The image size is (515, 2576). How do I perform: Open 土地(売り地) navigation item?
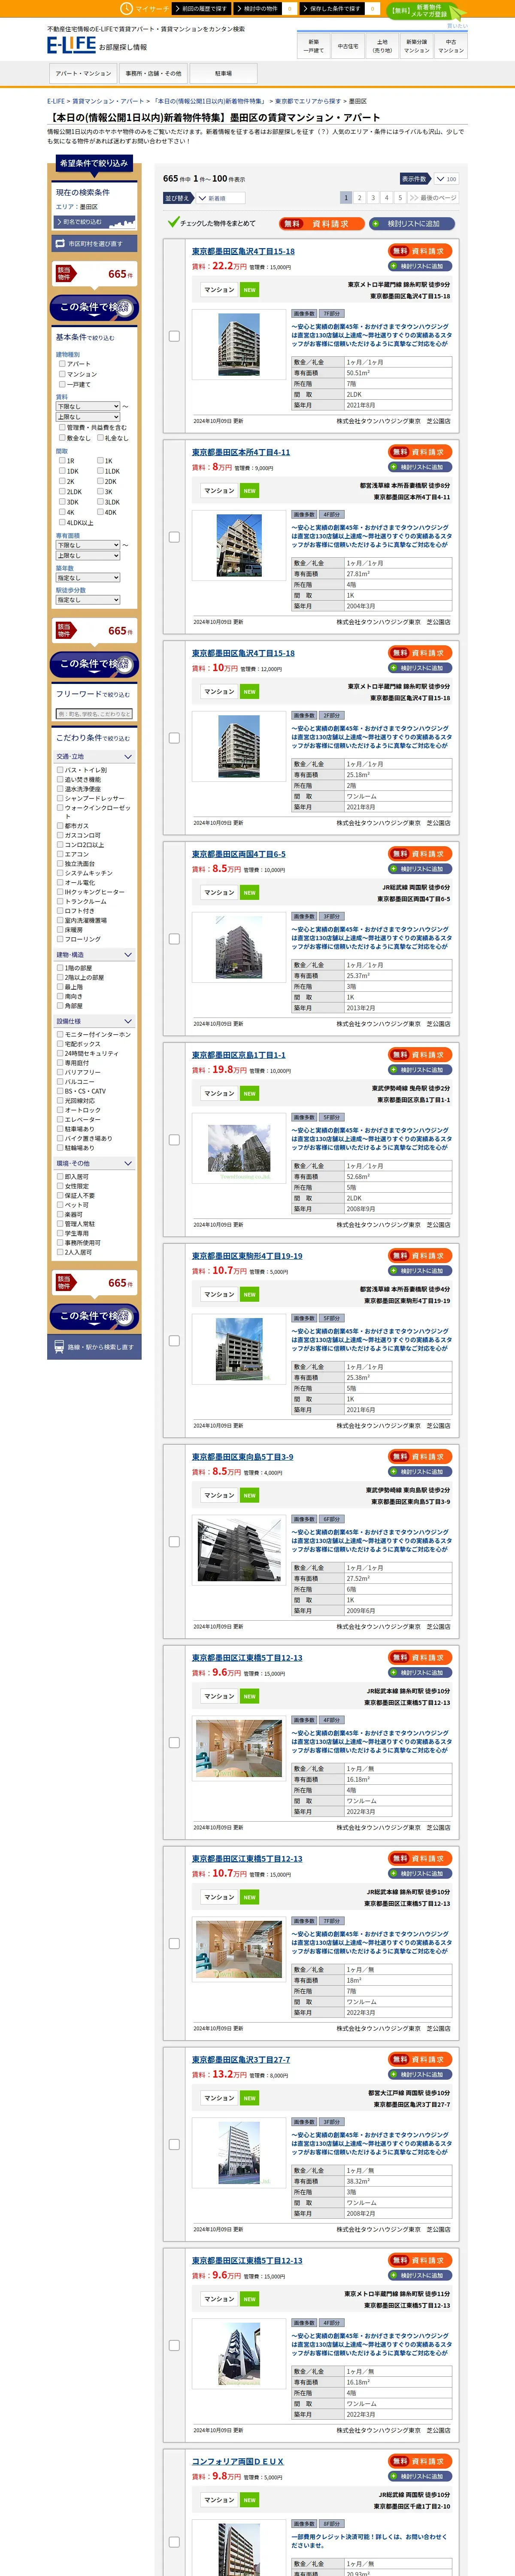click(x=382, y=46)
